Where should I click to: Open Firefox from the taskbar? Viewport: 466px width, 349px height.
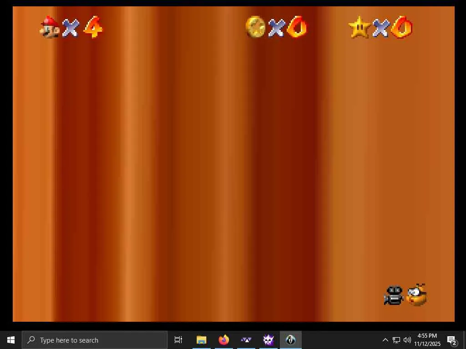click(x=224, y=340)
